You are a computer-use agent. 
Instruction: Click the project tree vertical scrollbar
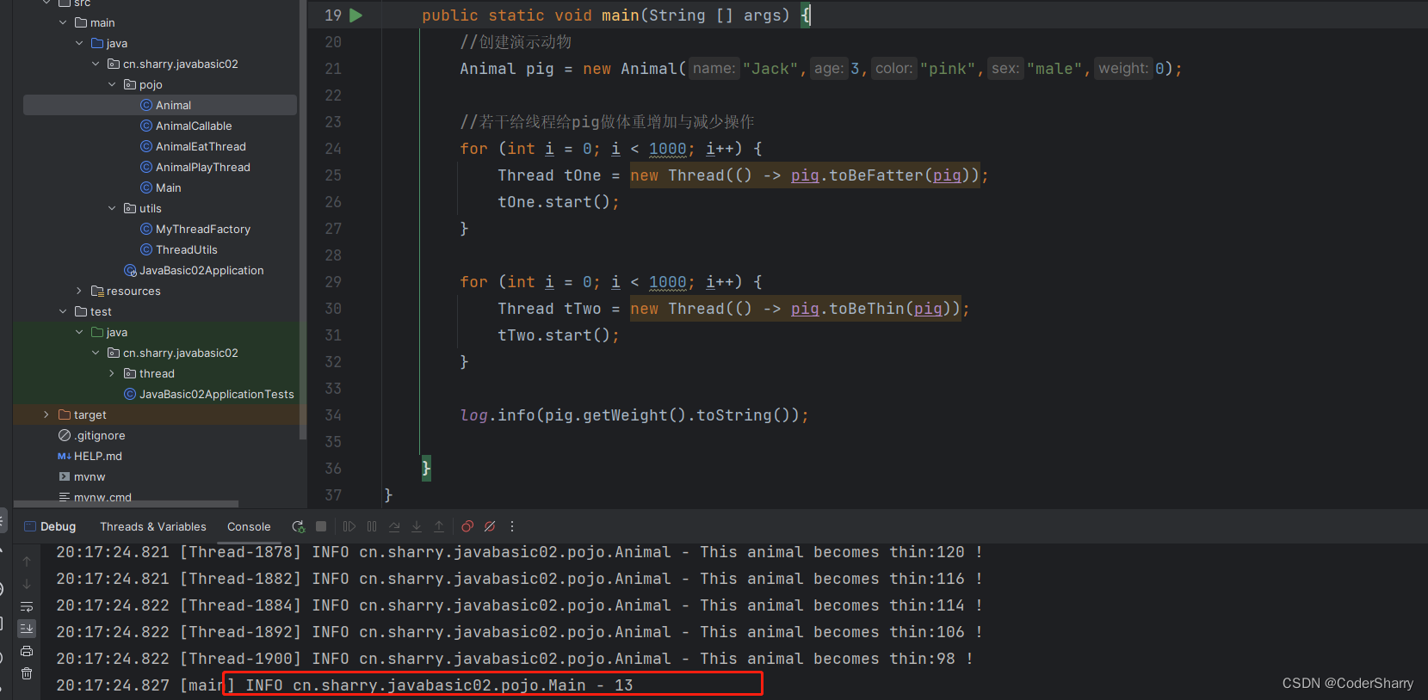tap(303, 219)
